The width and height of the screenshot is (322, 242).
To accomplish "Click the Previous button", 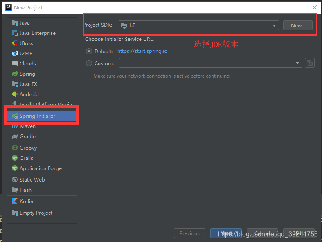I will pos(189,233).
